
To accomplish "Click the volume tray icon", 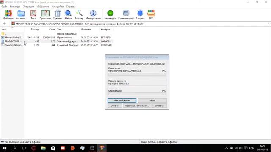I will (x=241, y=148).
